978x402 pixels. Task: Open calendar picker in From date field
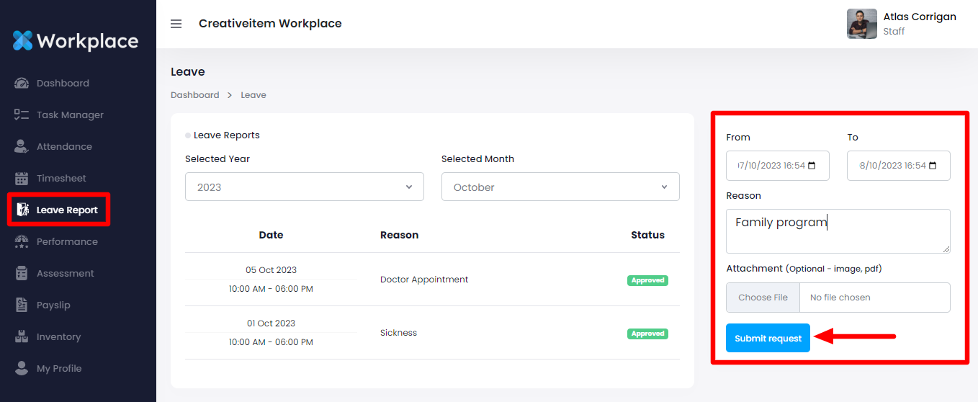point(812,166)
